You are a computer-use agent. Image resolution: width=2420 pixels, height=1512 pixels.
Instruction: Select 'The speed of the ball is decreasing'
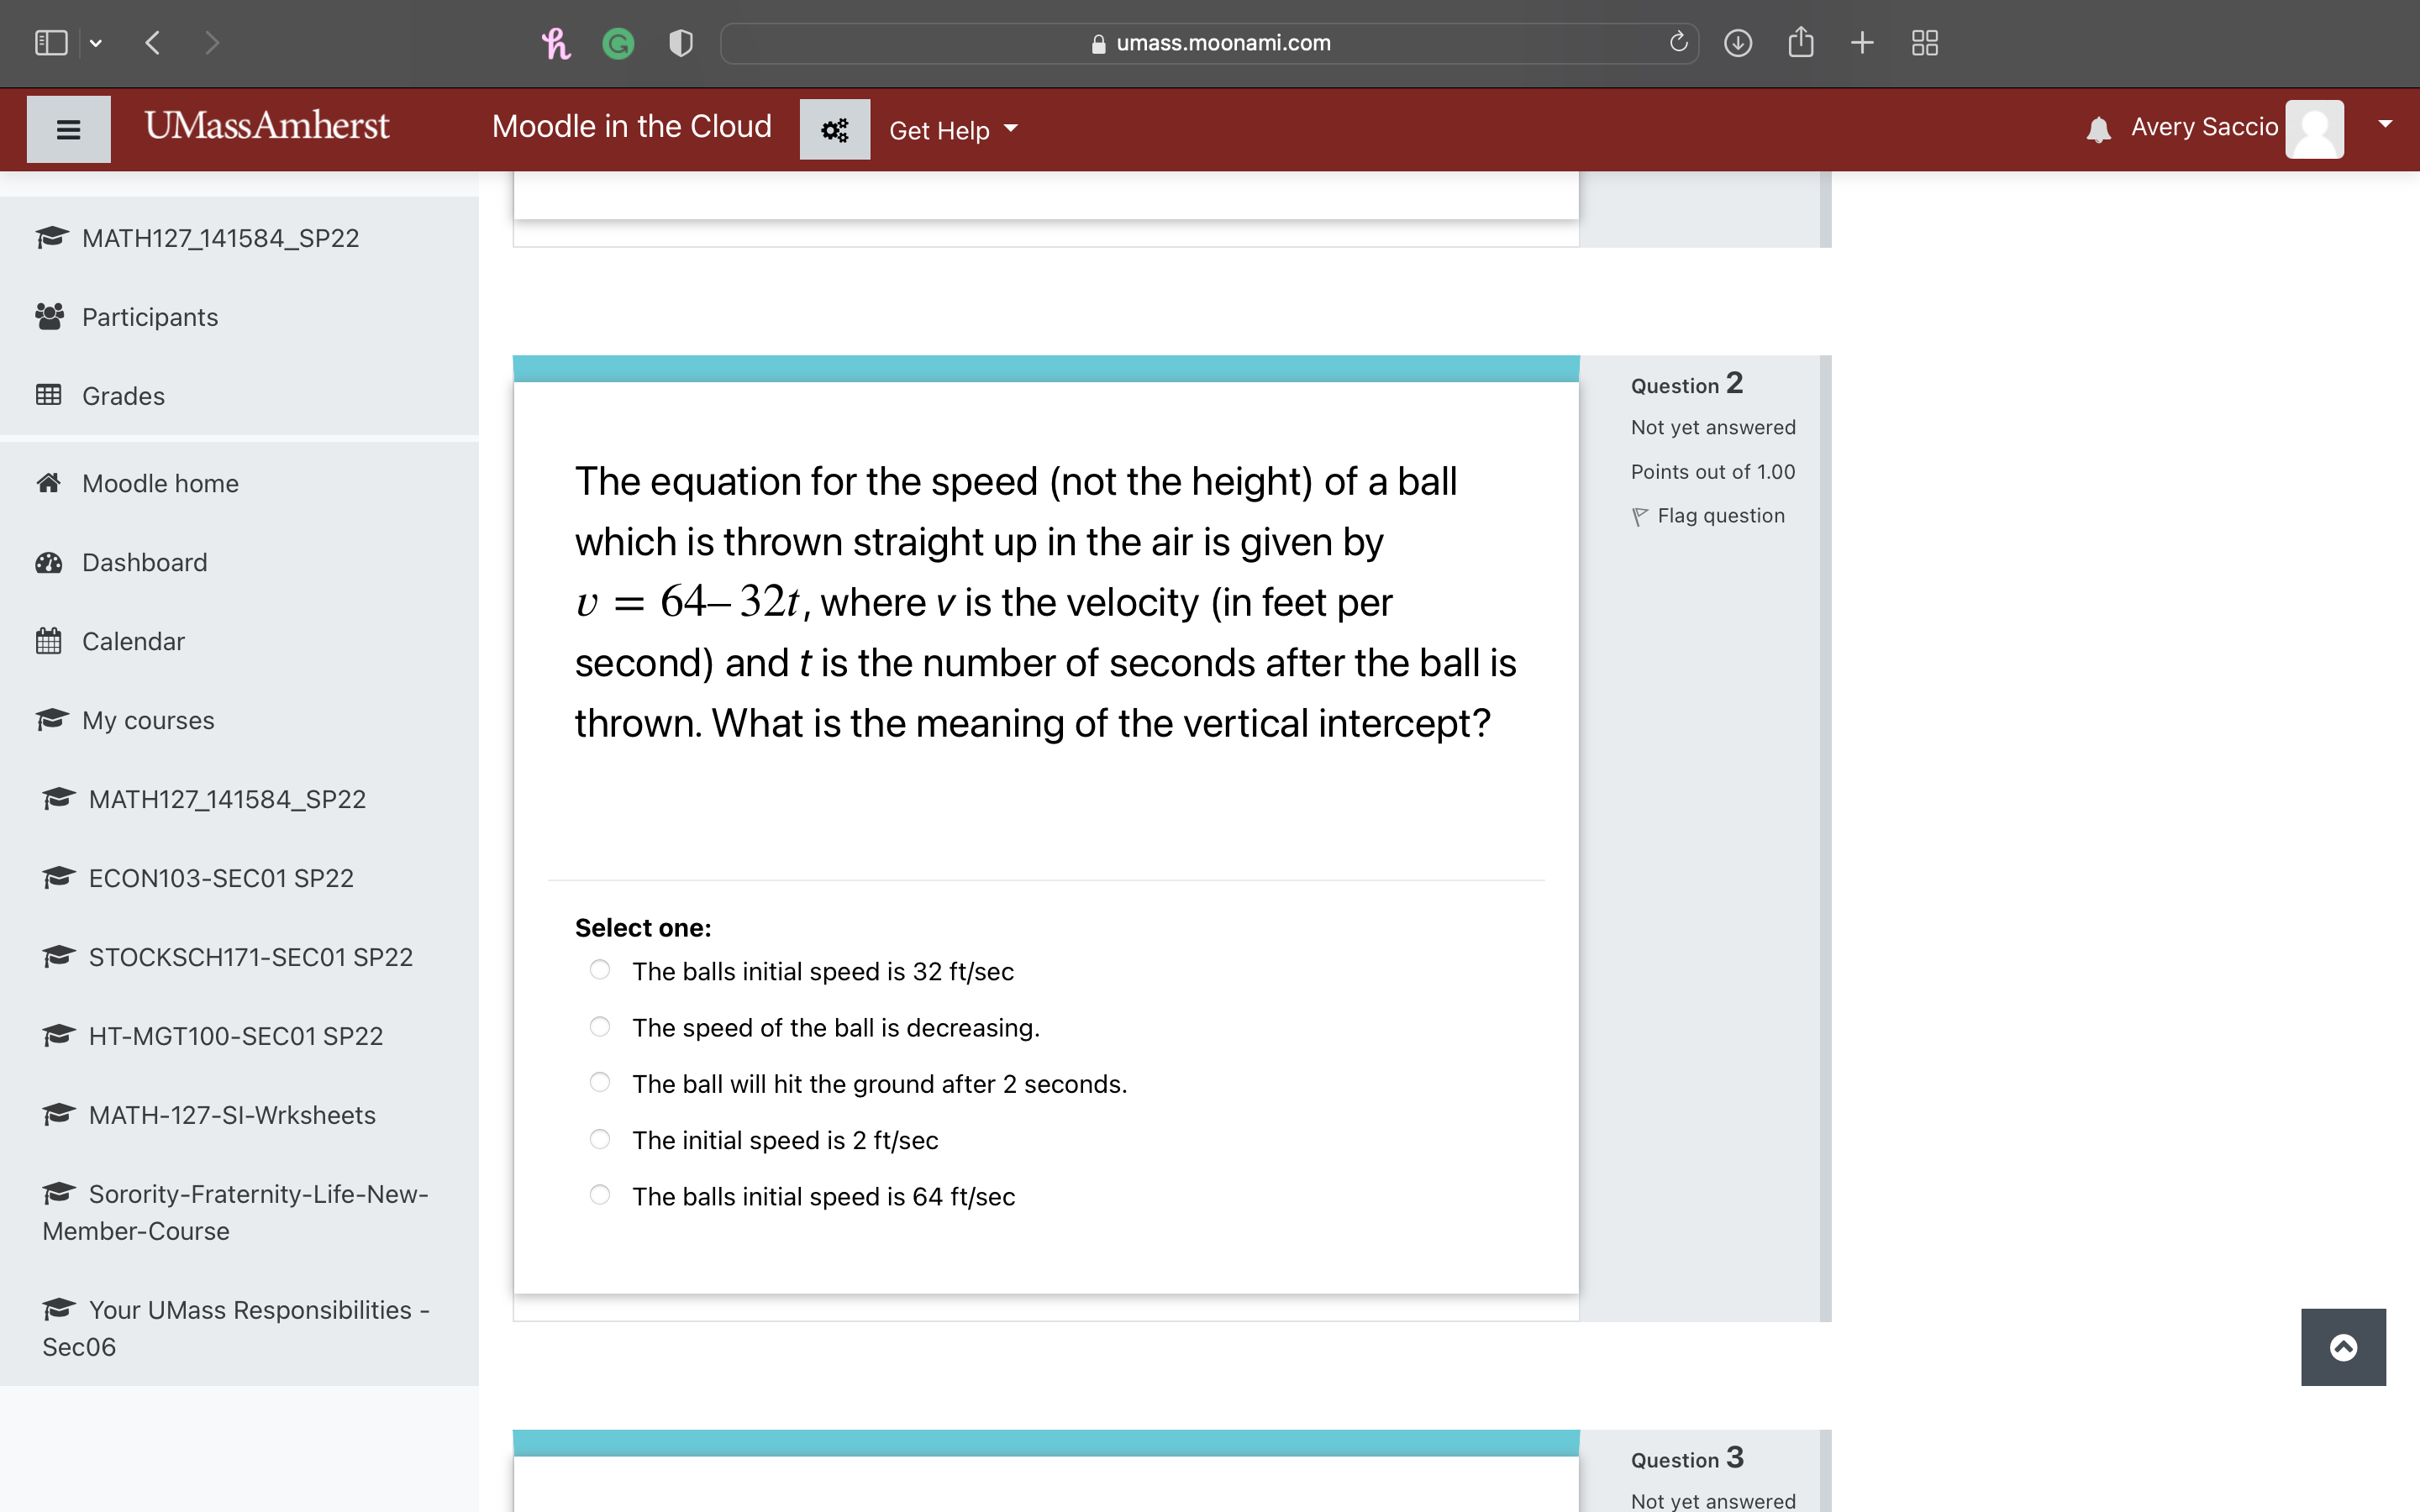point(601,1026)
